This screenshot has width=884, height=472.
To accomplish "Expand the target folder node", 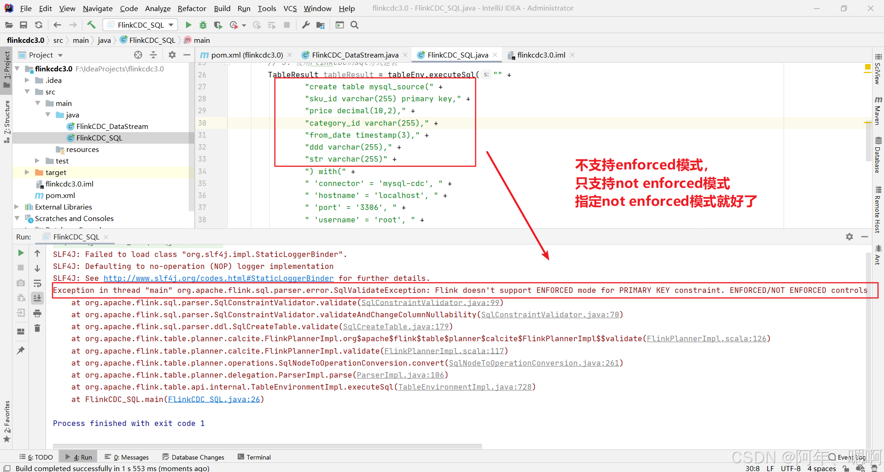I will (28, 172).
